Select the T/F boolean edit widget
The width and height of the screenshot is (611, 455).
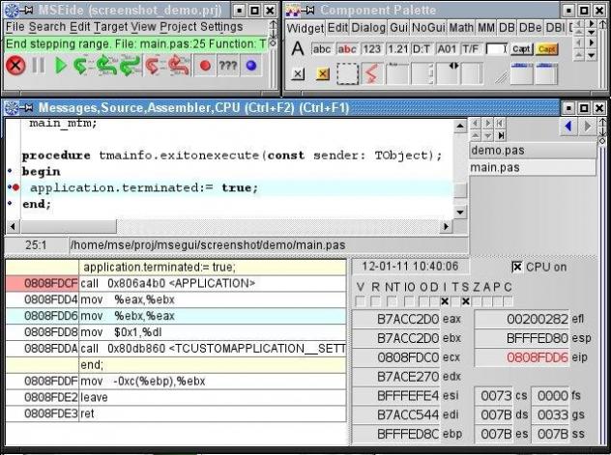(471, 49)
